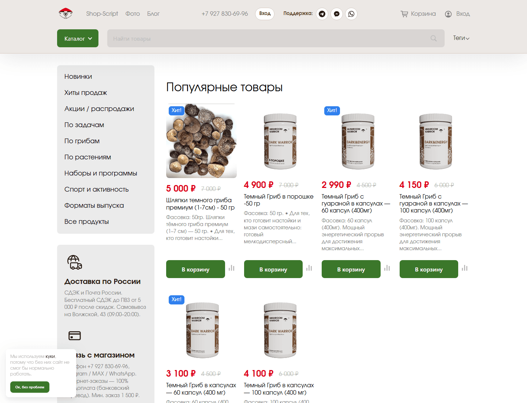Click the user account icon
The width and height of the screenshot is (527, 403).
(x=448, y=14)
